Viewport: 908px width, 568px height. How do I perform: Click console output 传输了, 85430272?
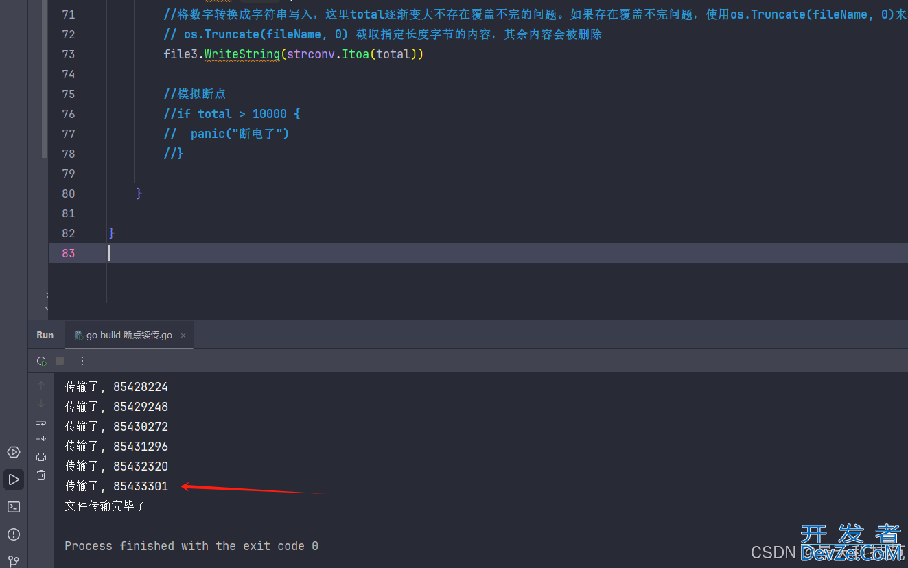click(x=117, y=427)
